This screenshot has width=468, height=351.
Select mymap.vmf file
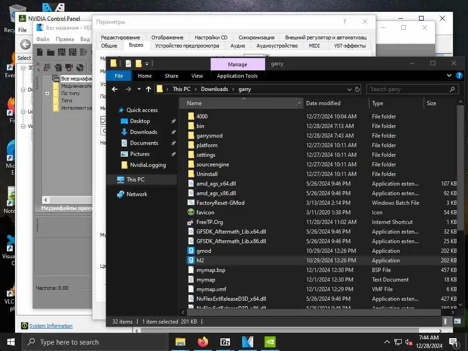tap(211, 289)
